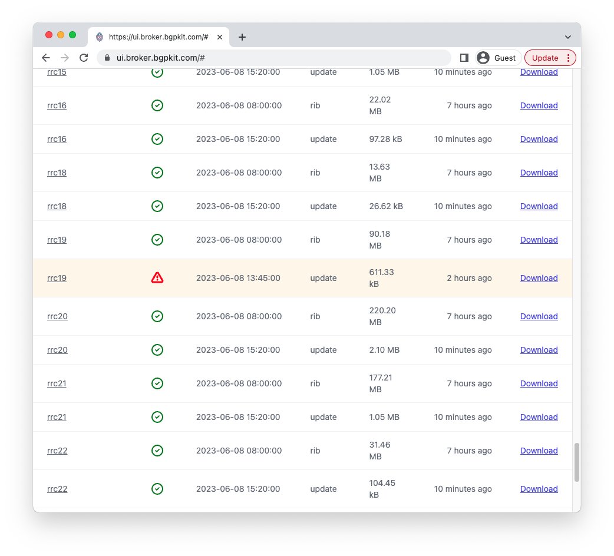Viewport: 614px width, 556px height.
Task: Click the 220.20 MB size cell
Action: [x=382, y=316]
